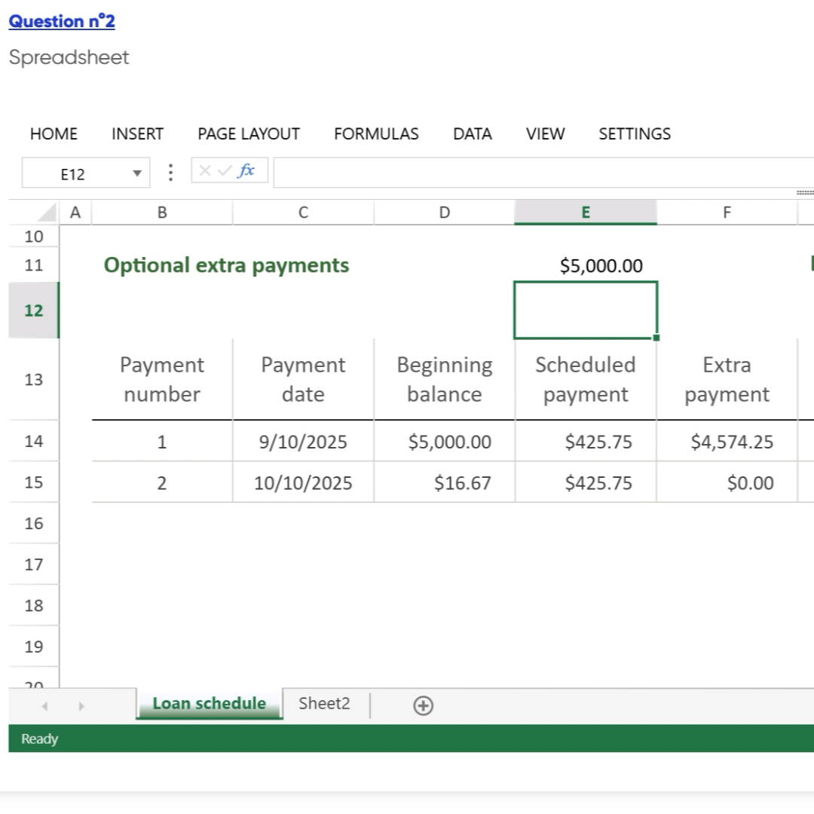Screen dimensions: 814x814
Task: Expand the Name Box dropdown arrow
Action: click(136, 173)
